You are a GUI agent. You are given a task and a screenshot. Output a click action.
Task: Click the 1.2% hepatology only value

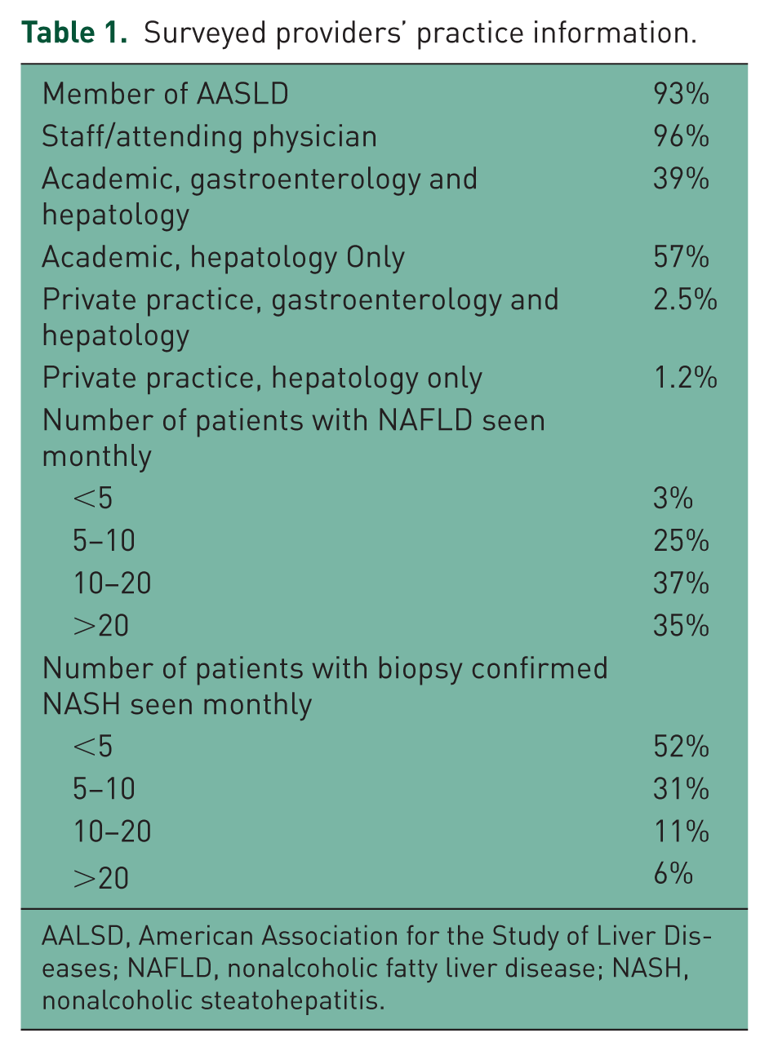point(685,379)
